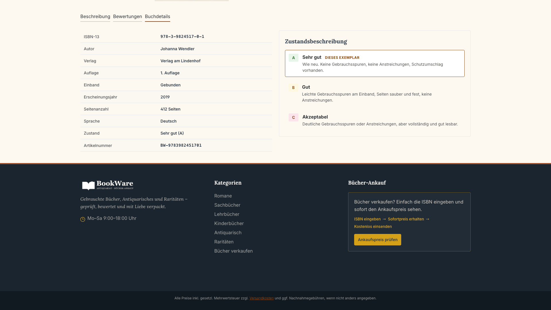The width and height of the screenshot is (551, 310).
Task: Open the Kinderbücher category
Action: (229, 223)
